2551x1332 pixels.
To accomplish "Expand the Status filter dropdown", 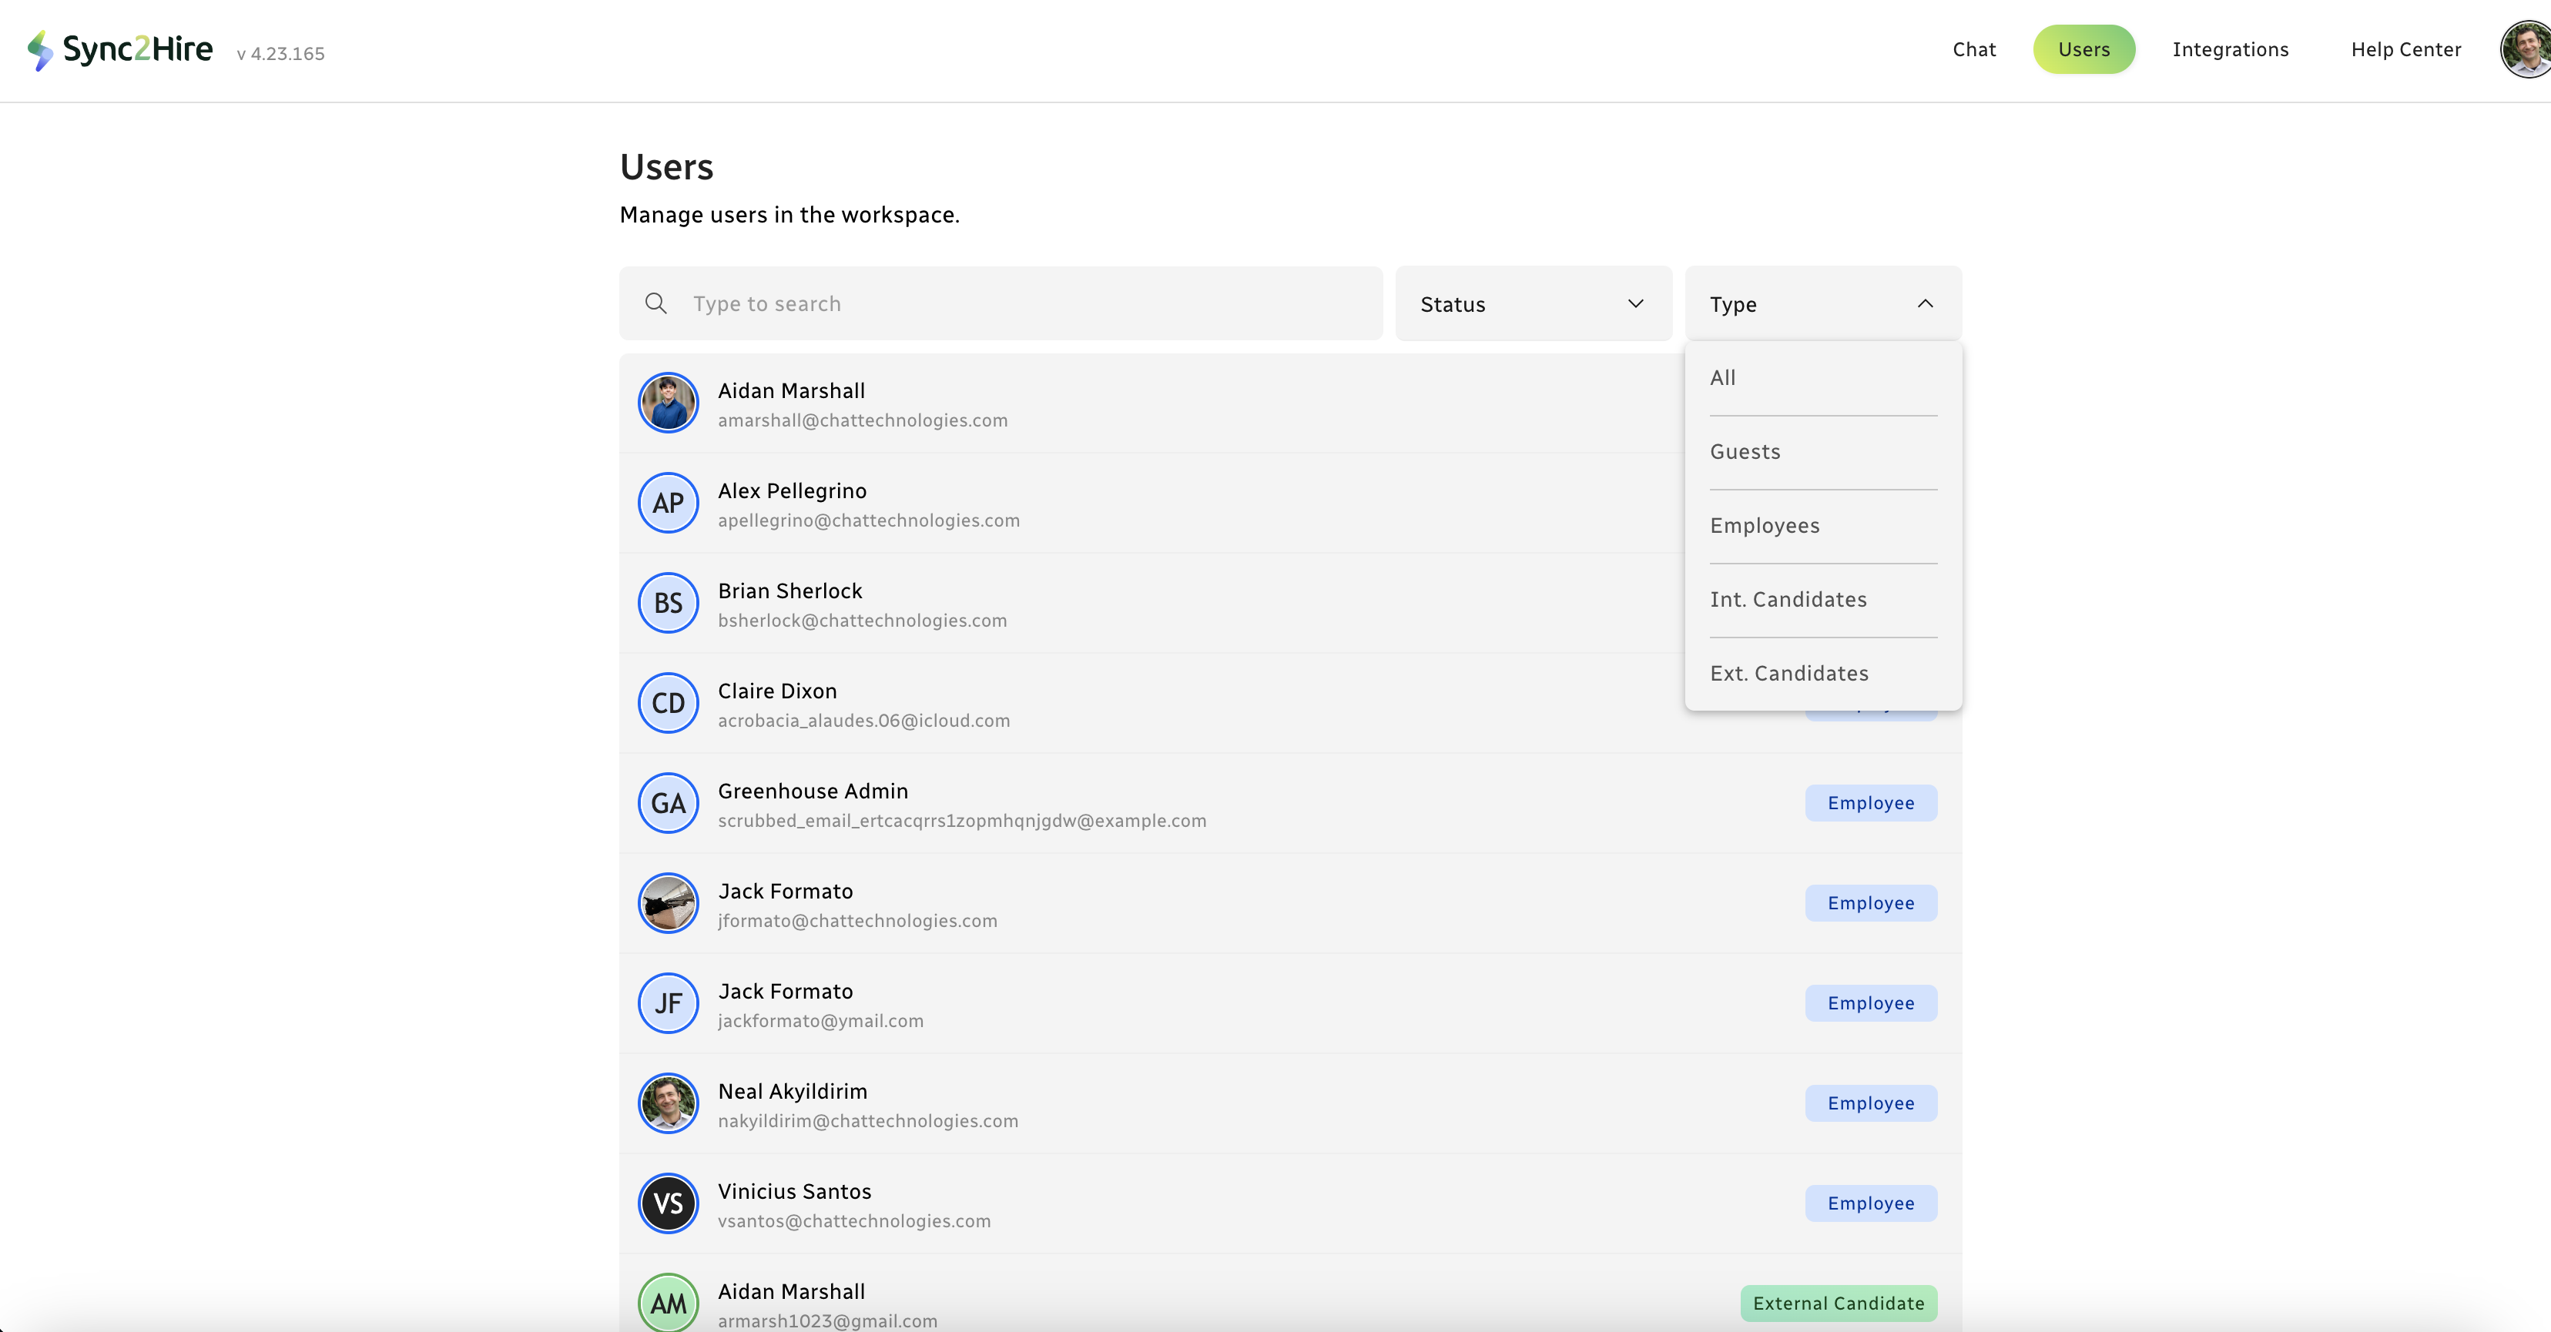I will tap(1532, 304).
